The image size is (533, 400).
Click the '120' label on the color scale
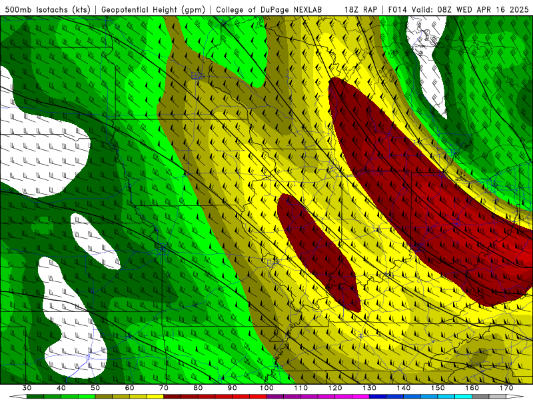click(335, 388)
